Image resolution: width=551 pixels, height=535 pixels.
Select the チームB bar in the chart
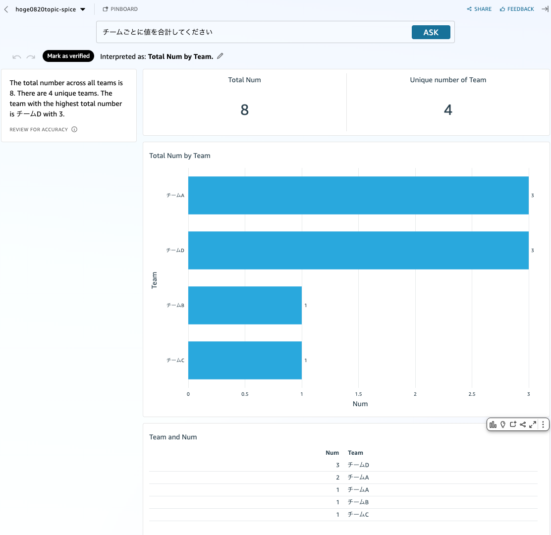click(245, 305)
